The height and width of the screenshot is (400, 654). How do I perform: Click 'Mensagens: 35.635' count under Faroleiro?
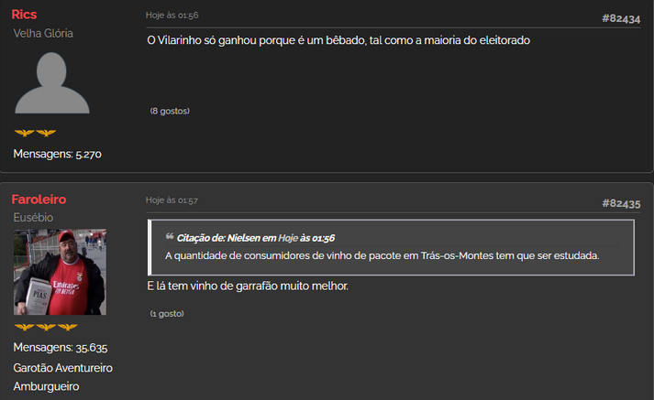coord(61,348)
